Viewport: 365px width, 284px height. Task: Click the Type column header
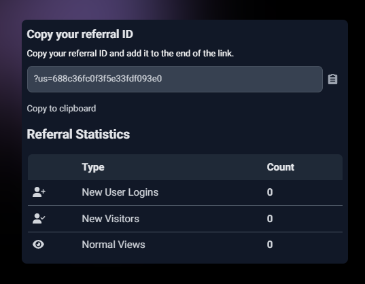(x=93, y=167)
